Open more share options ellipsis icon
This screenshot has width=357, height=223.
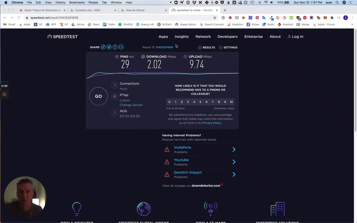pyautogui.click(x=121, y=47)
